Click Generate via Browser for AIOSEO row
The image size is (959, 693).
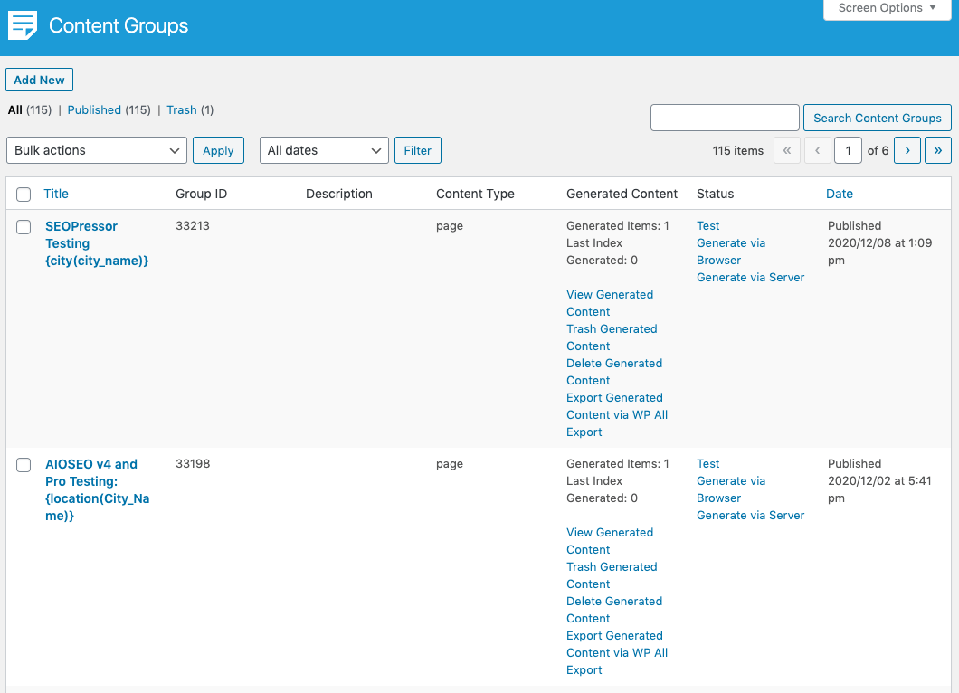[x=731, y=489]
